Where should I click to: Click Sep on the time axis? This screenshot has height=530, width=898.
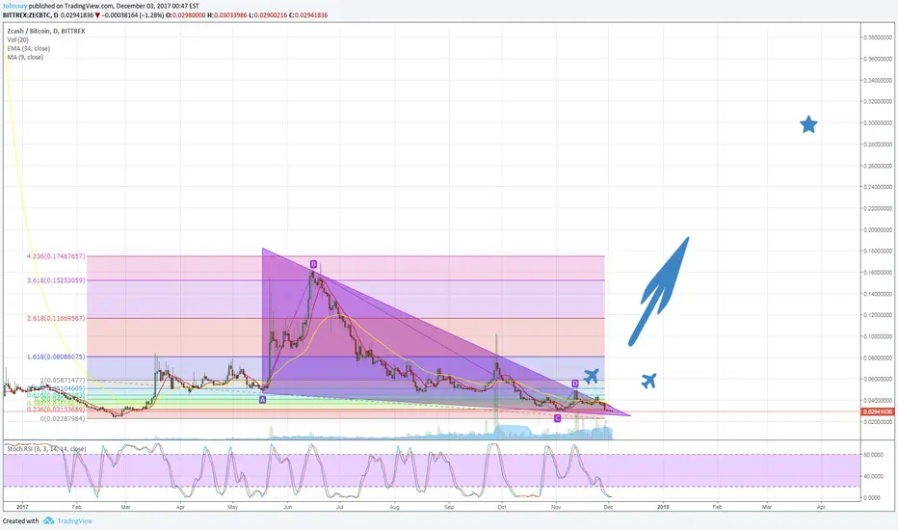[449, 507]
